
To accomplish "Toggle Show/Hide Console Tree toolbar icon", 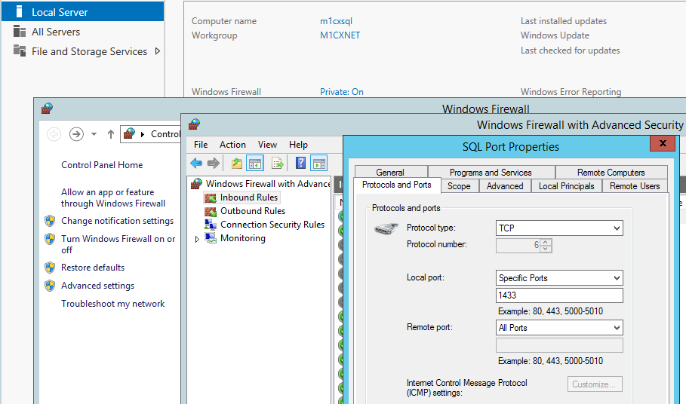I will (x=255, y=164).
